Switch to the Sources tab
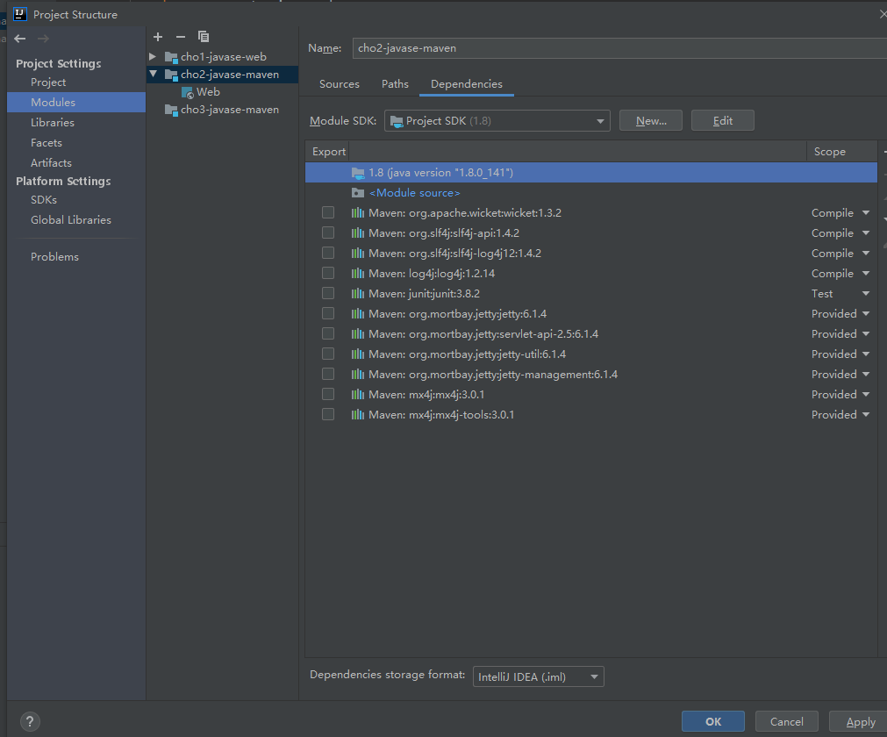Viewport: 887px width, 737px height. pos(340,84)
